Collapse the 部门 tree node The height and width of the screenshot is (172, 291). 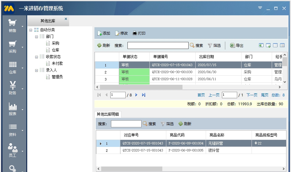(37, 37)
